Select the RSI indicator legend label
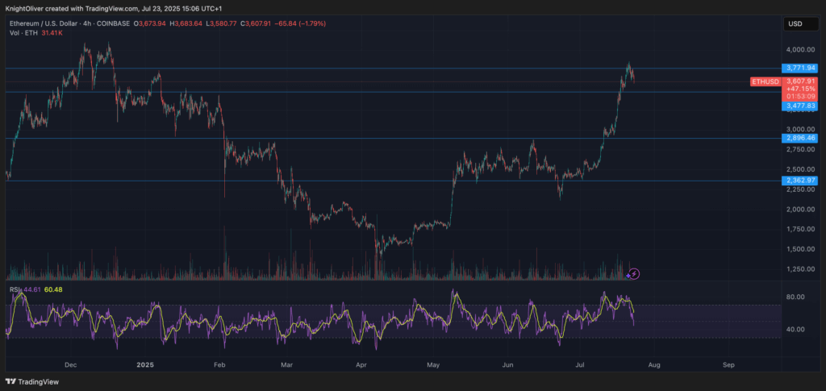The image size is (826, 391). point(16,289)
